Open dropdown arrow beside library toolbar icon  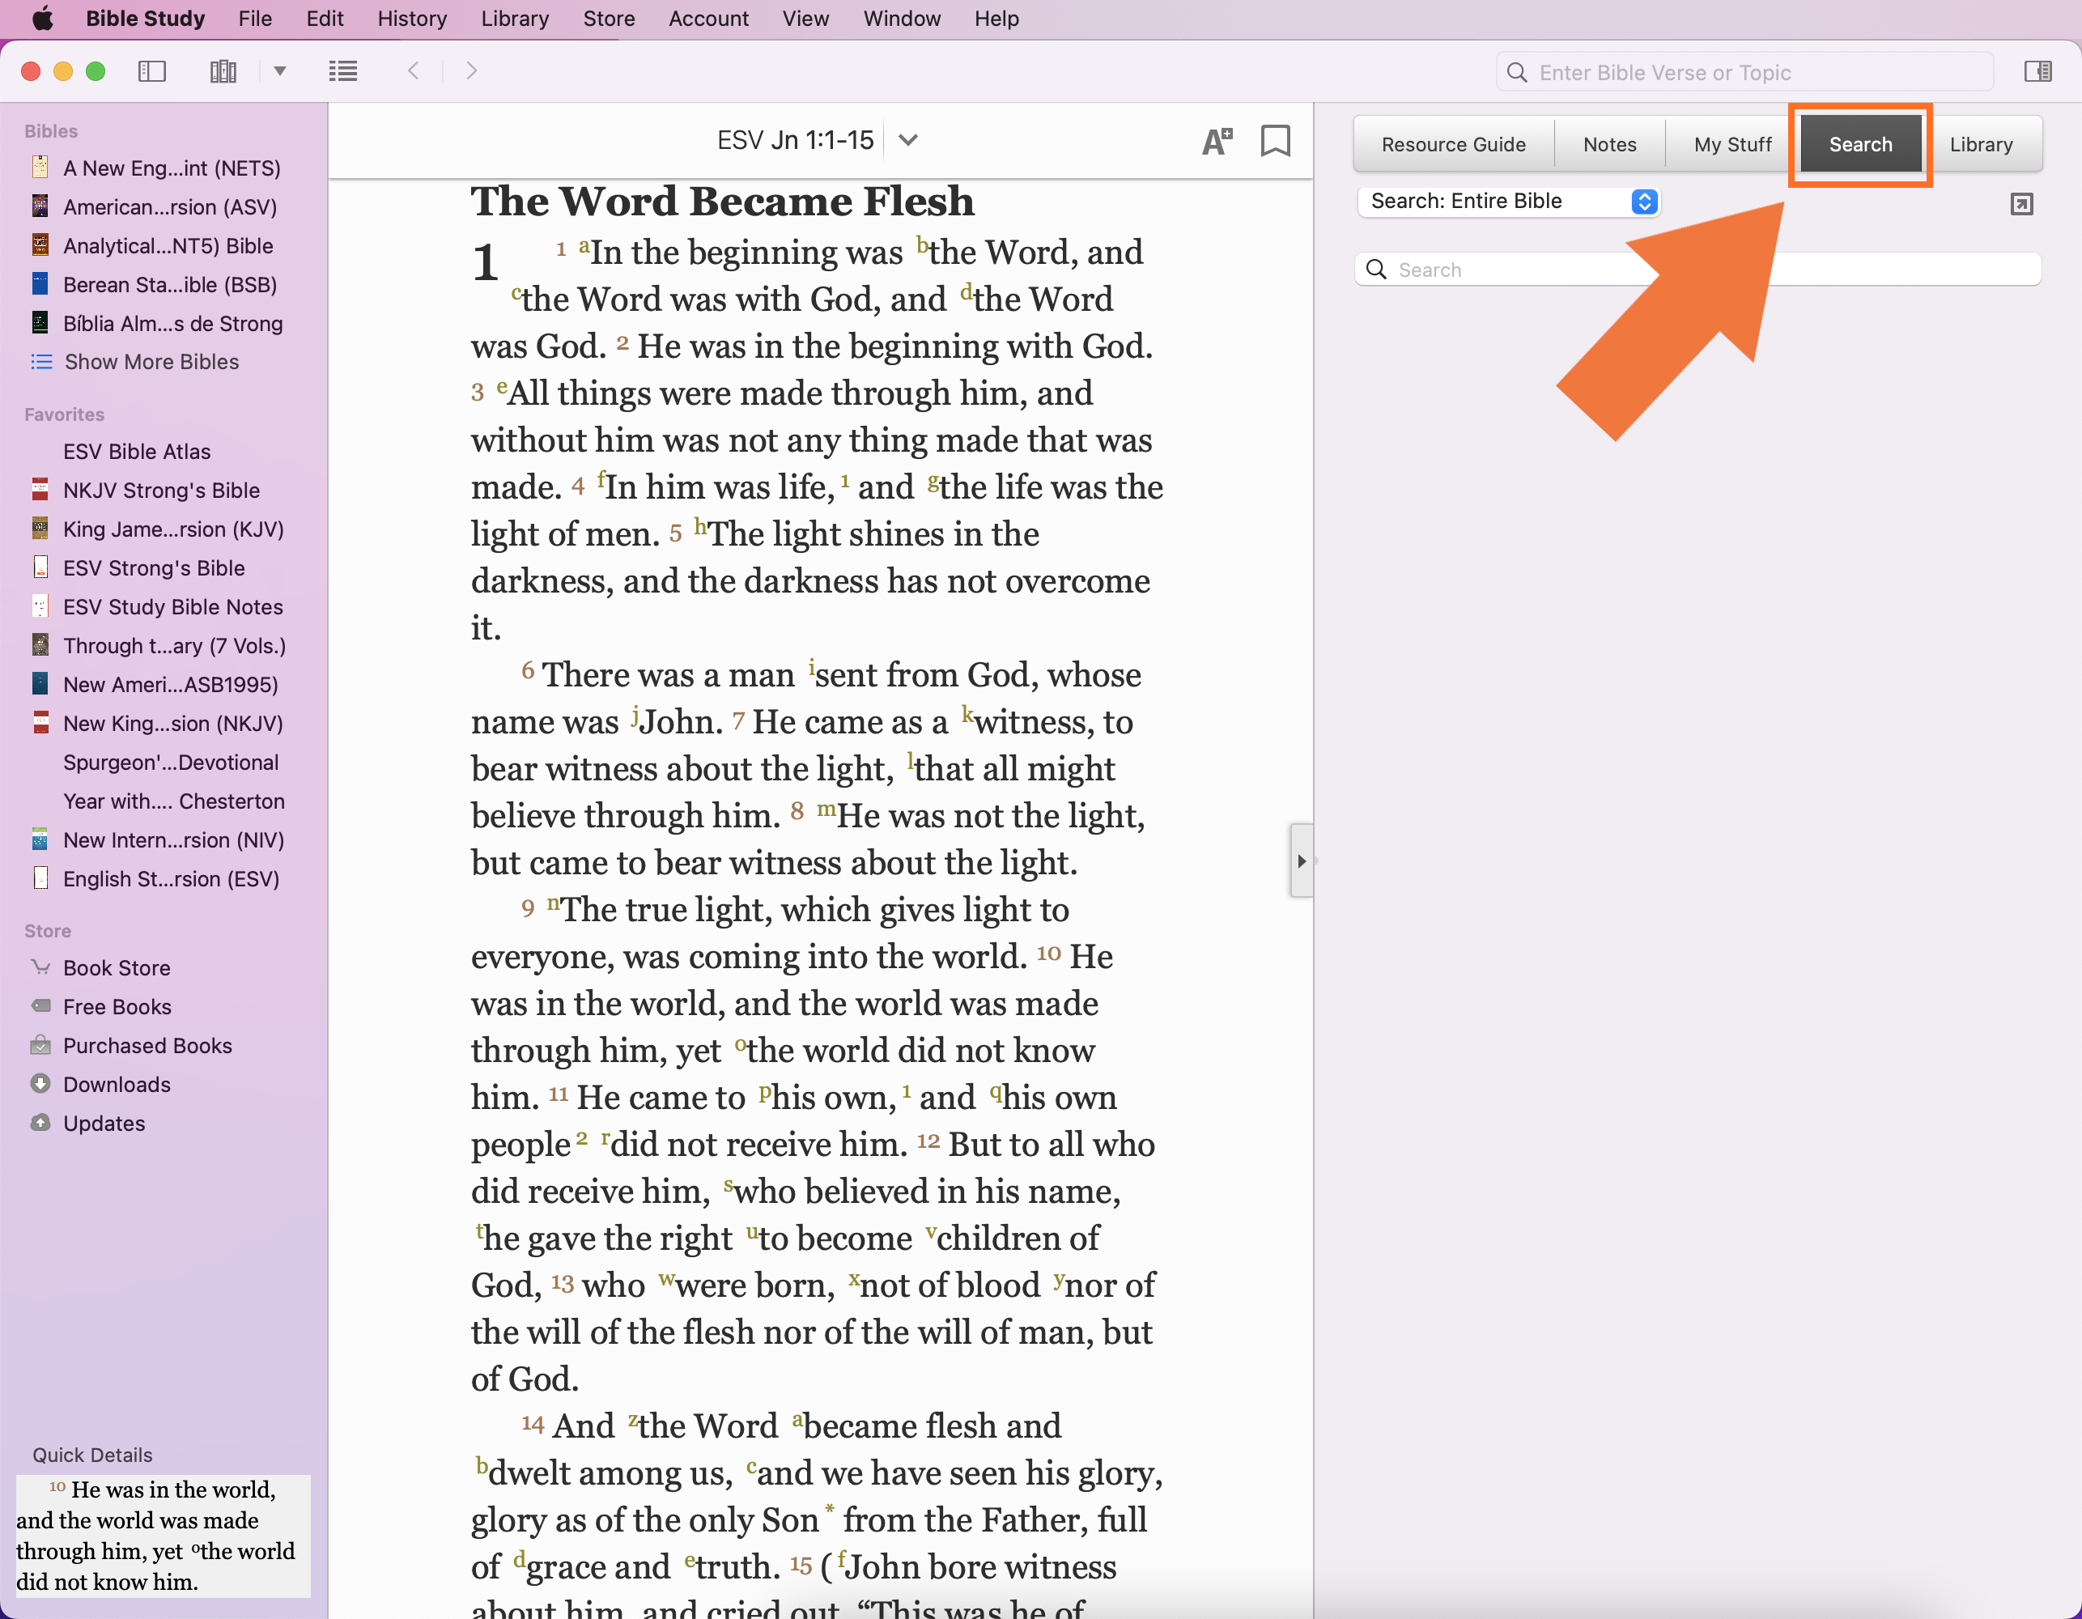tap(279, 71)
